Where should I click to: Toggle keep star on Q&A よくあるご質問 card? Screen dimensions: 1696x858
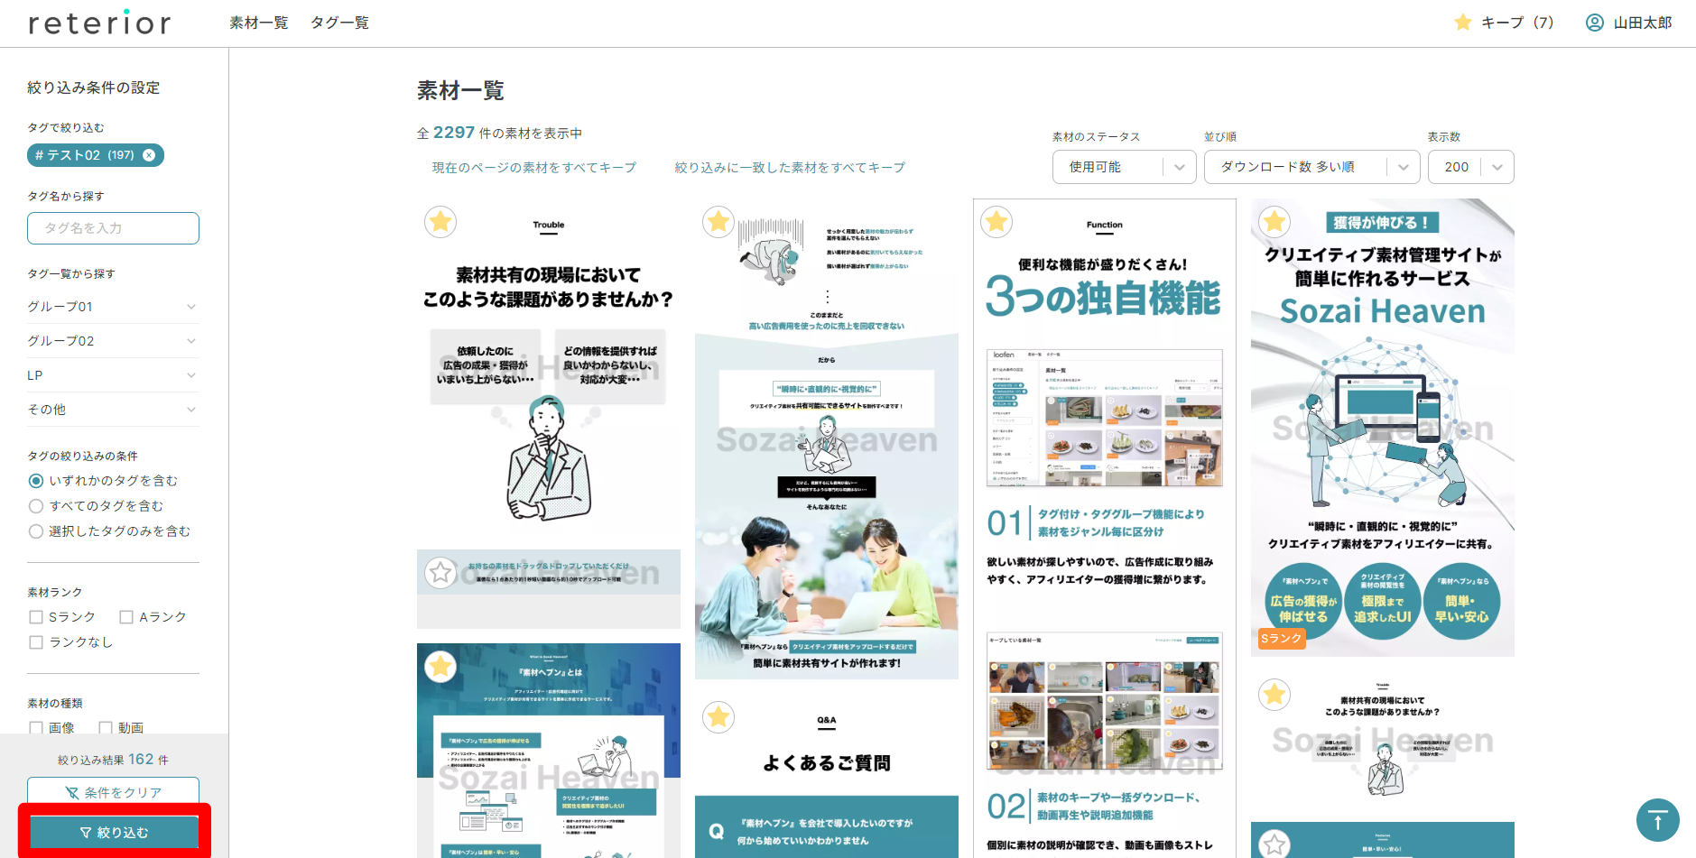click(x=718, y=716)
